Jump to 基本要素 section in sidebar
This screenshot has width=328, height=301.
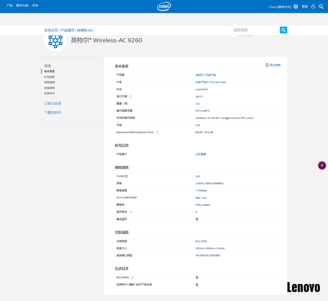[x=49, y=71]
